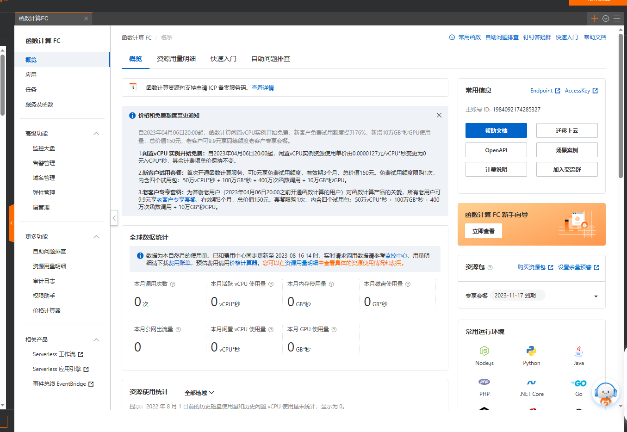Image resolution: width=627 pixels, height=432 pixels.
Task: Open the circled chevron tab list icon
Action: click(x=606, y=19)
